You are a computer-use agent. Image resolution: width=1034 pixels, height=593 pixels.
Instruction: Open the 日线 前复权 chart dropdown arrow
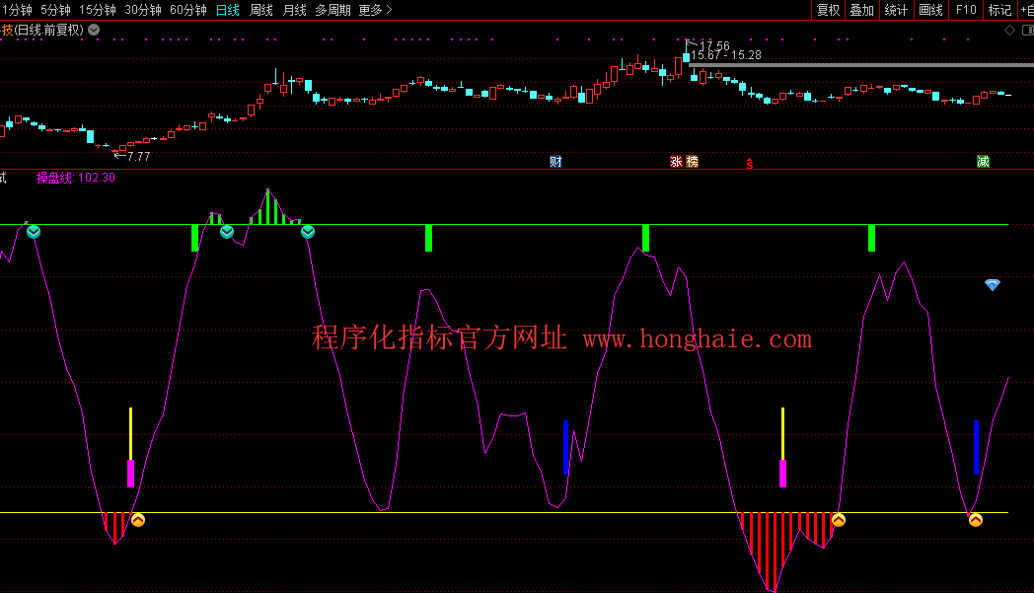(94, 30)
